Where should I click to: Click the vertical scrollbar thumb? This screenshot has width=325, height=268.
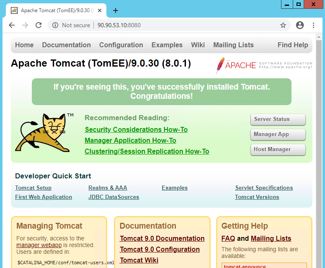(x=319, y=153)
